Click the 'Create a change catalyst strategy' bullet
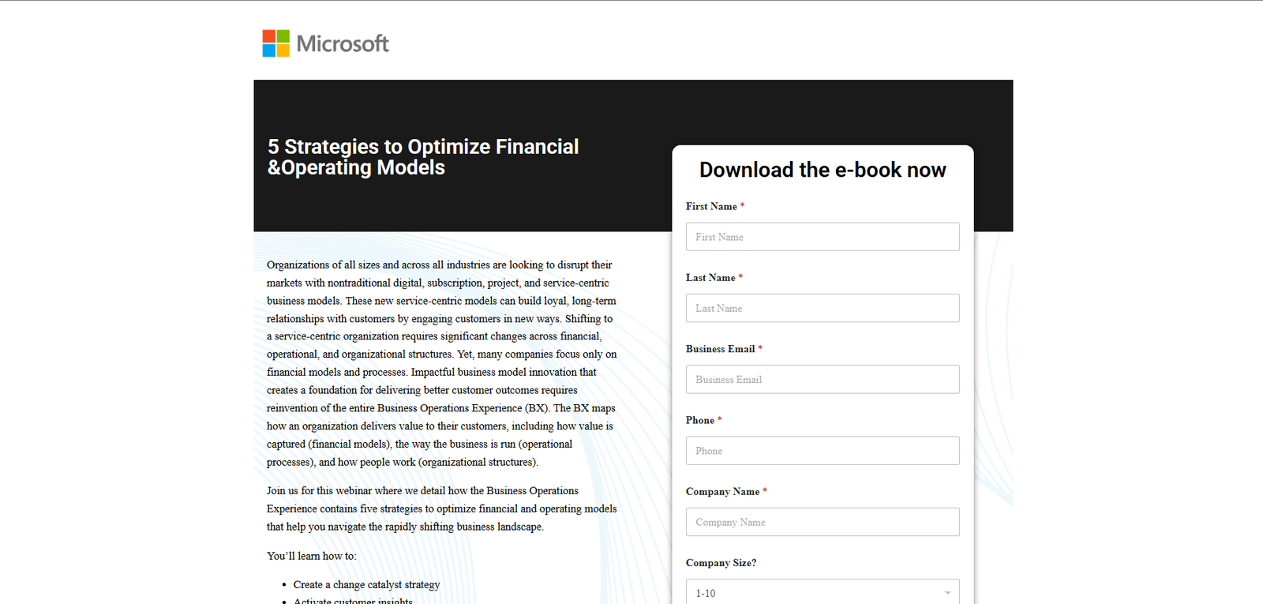Viewport: 1263px width, 604px height. tap(366, 585)
